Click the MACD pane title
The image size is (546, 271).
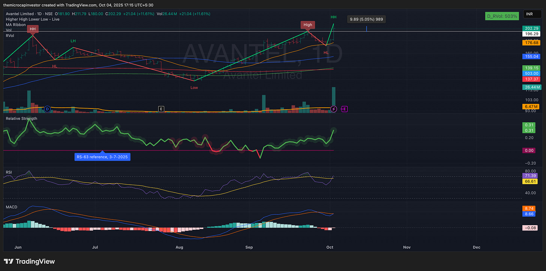pyautogui.click(x=11, y=207)
